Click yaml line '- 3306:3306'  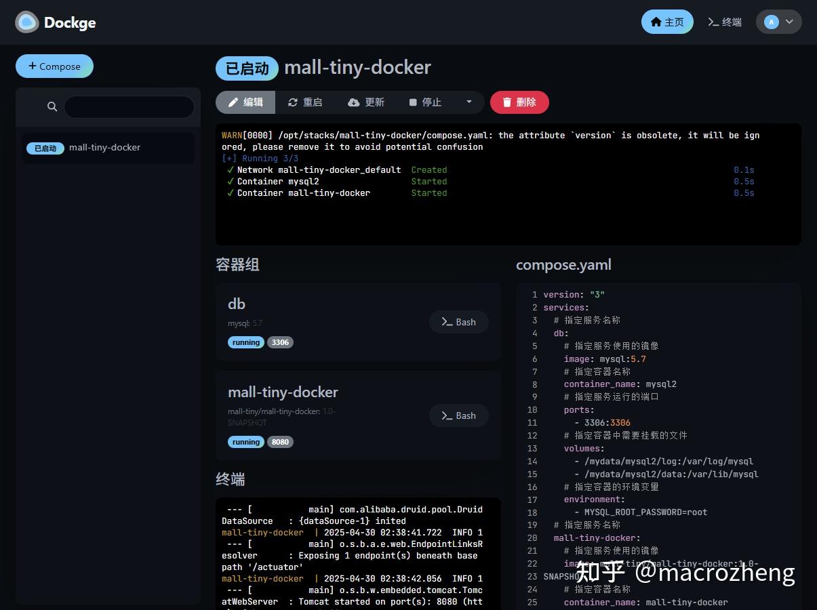point(602,422)
